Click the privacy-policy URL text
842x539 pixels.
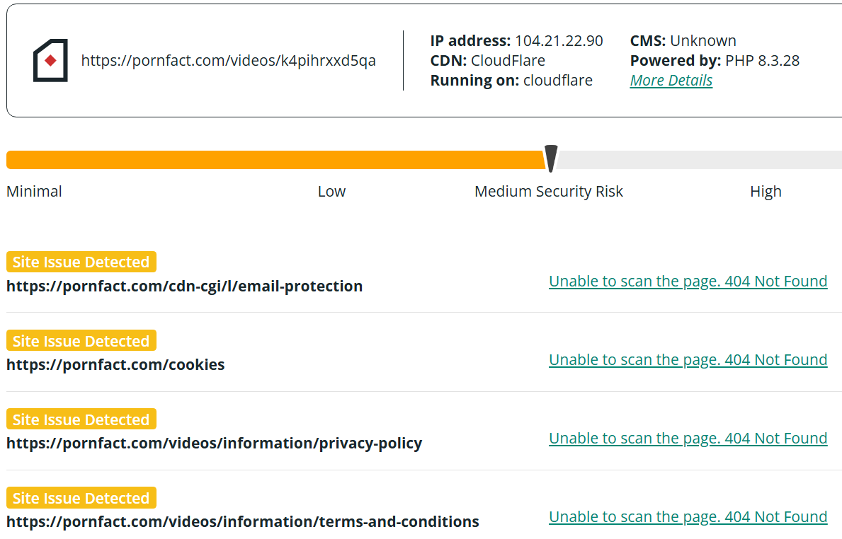[215, 444]
